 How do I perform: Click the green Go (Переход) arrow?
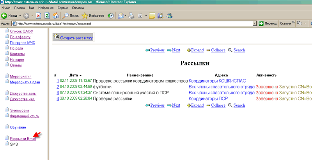(261, 23)
